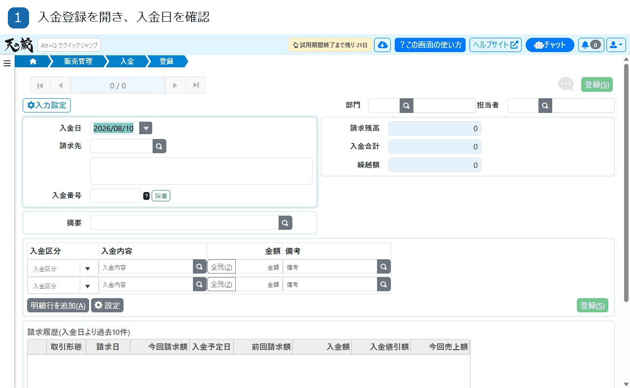This screenshot has height=388, width=630.
Task: Open detail 設定 gear button
Action: (107, 305)
